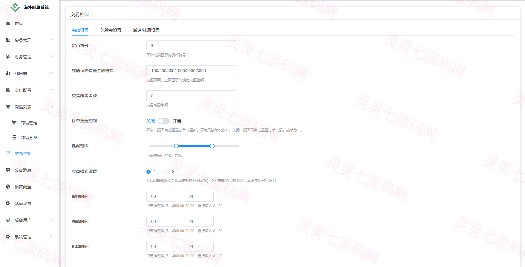Expand the 财务管理 chevron

(x=52, y=56)
